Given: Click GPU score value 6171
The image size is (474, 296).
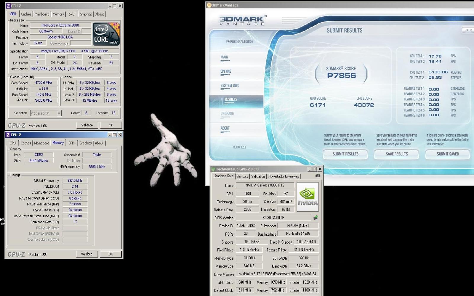Looking at the screenshot, I should pyautogui.click(x=318, y=105).
